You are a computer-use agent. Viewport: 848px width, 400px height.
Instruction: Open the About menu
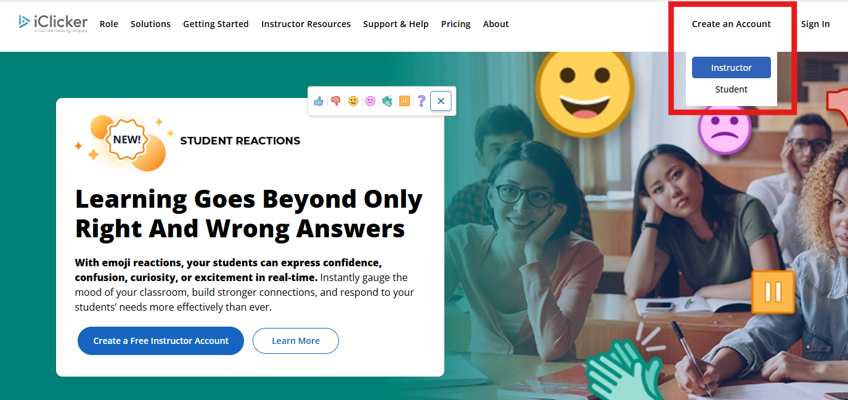click(x=496, y=24)
